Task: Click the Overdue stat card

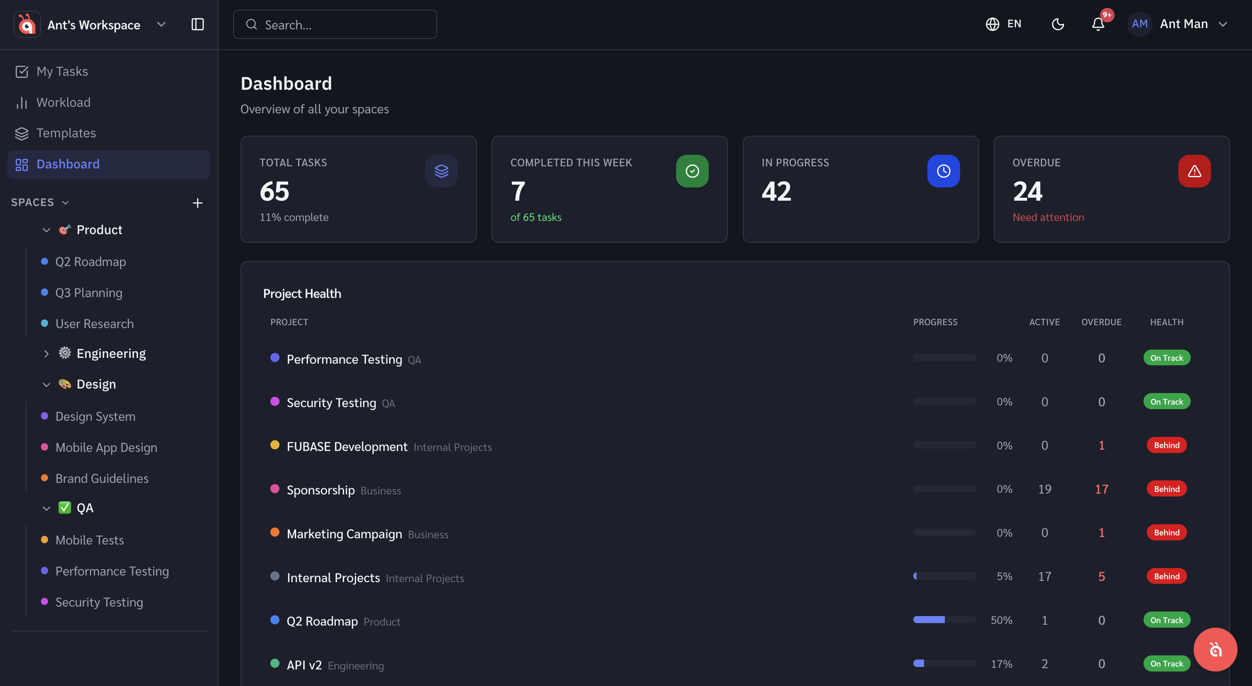Action: pos(1112,189)
